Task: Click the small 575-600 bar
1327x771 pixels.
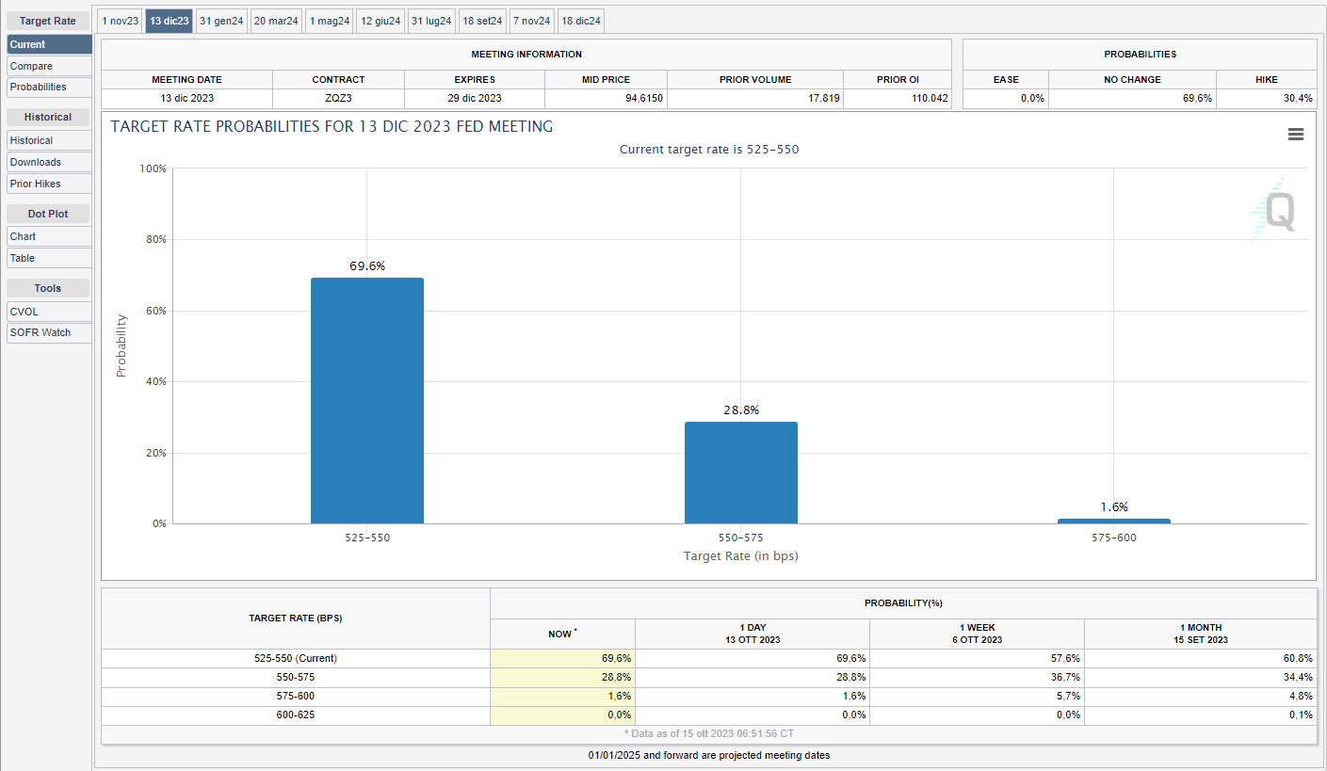Action: click(x=1113, y=521)
